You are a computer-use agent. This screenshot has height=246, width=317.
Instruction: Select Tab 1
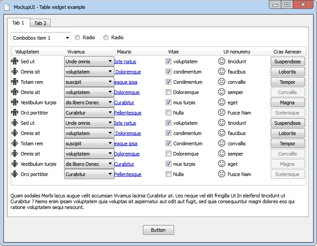pyautogui.click(x=18, y=23)
